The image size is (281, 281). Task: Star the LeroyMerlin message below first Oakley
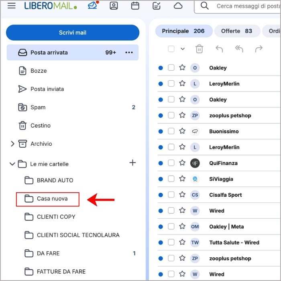pyautogui.click(x=182, y=83)
